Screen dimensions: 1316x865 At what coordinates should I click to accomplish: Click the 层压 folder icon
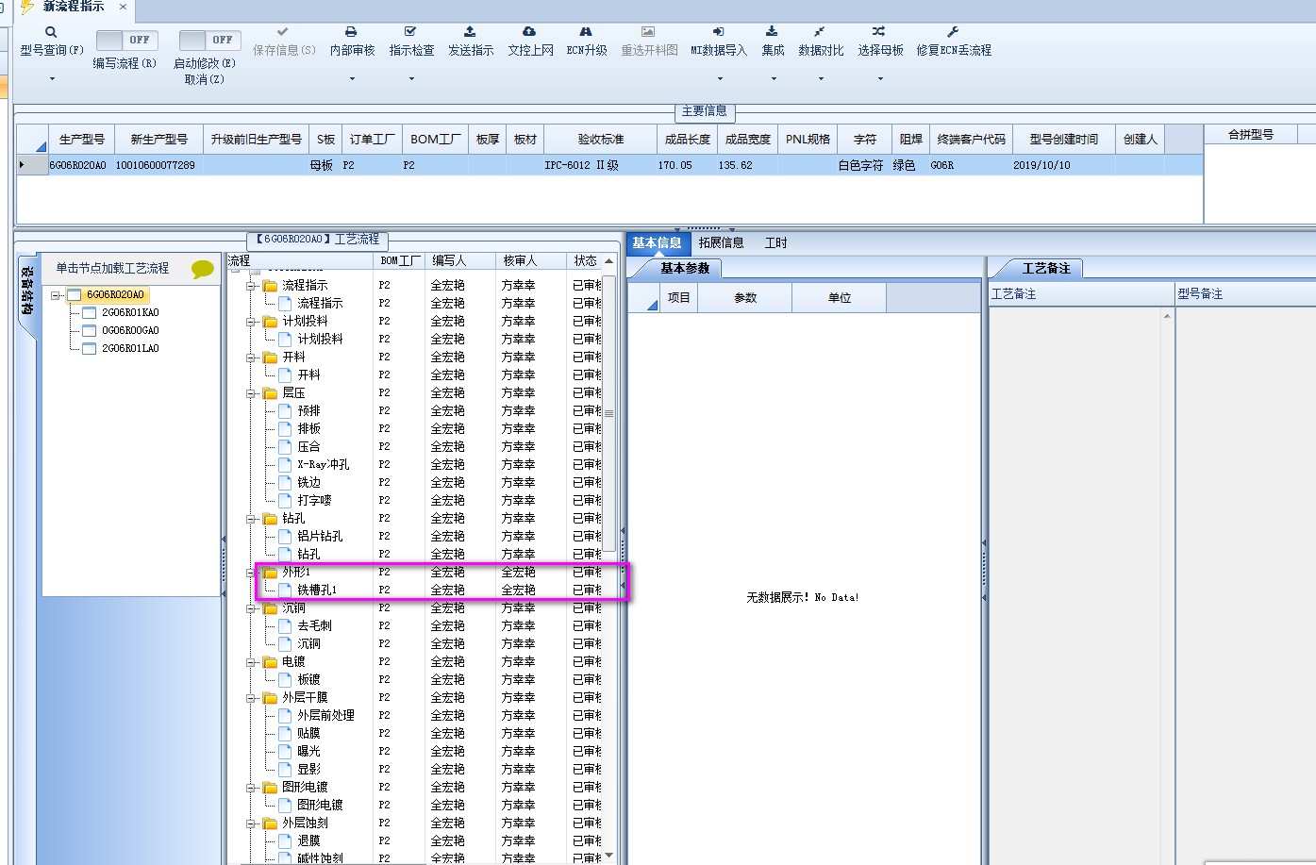click(271, 392)
